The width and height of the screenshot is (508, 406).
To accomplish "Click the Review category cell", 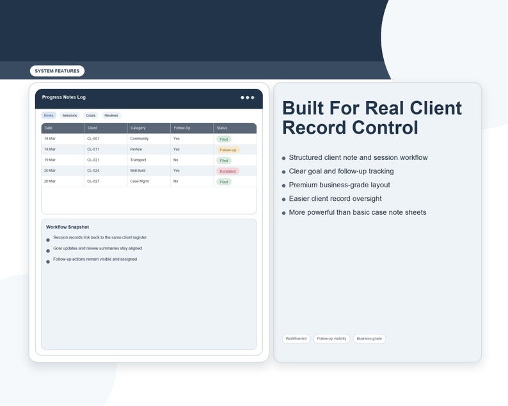I will [x=148, y=150].
